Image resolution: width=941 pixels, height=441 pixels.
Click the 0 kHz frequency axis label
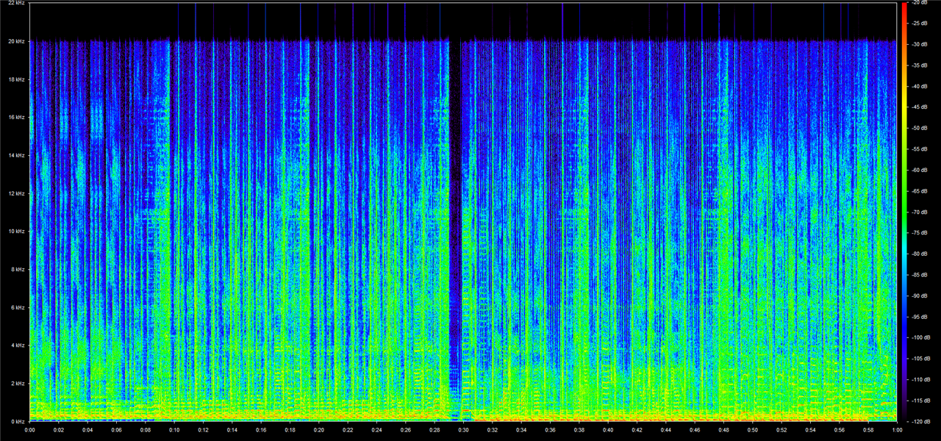(18, 421)
